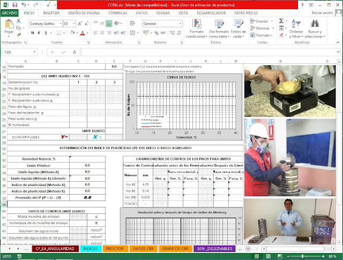Click the Paste (Pegar) clipboard icon
The width and height of the screenshot is (343, 260).
[9, 24]
